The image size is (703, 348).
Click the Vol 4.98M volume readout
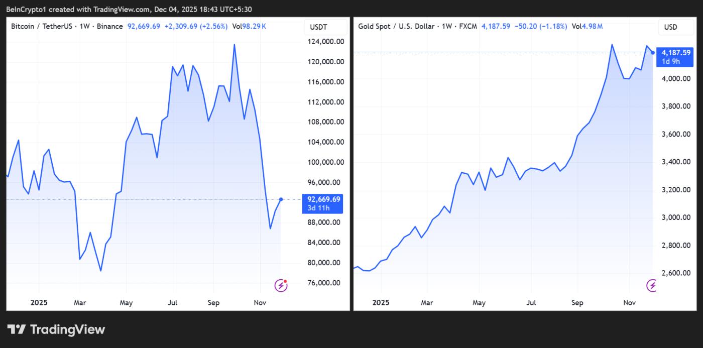pyautogui.click(x=588, y=26)
